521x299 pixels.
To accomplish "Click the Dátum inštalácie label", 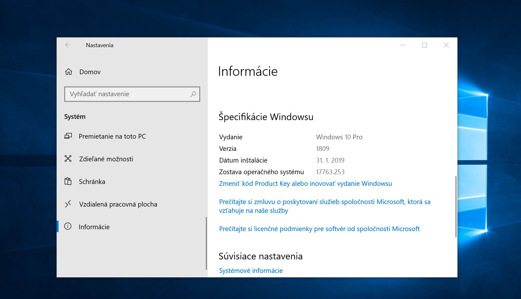I will (243, 160).
